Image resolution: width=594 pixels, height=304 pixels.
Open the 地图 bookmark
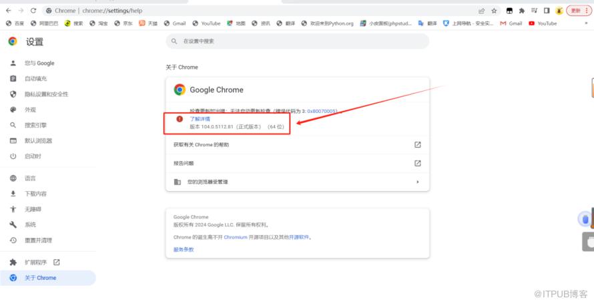(236, 23)
